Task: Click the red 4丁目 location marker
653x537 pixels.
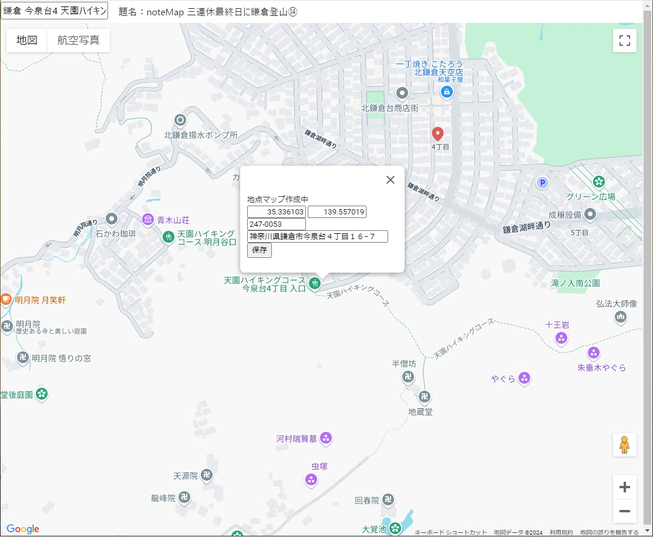Action: pyautogui.click(x=437, y=134)
